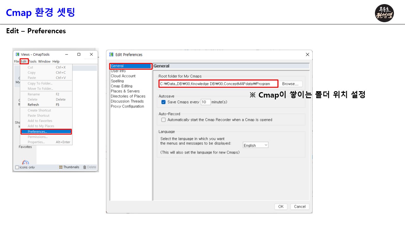This screenshot has height=228, width=405.
Task: Select Add to Favorites entry
Action: [46, 121]
